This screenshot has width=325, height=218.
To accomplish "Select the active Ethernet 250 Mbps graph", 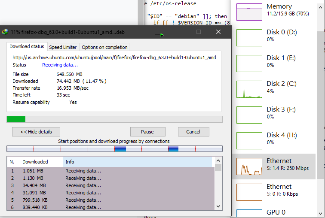I will (x=249, y=166).
